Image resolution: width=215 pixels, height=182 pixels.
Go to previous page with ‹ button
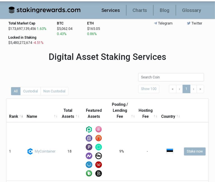point(179,89)
